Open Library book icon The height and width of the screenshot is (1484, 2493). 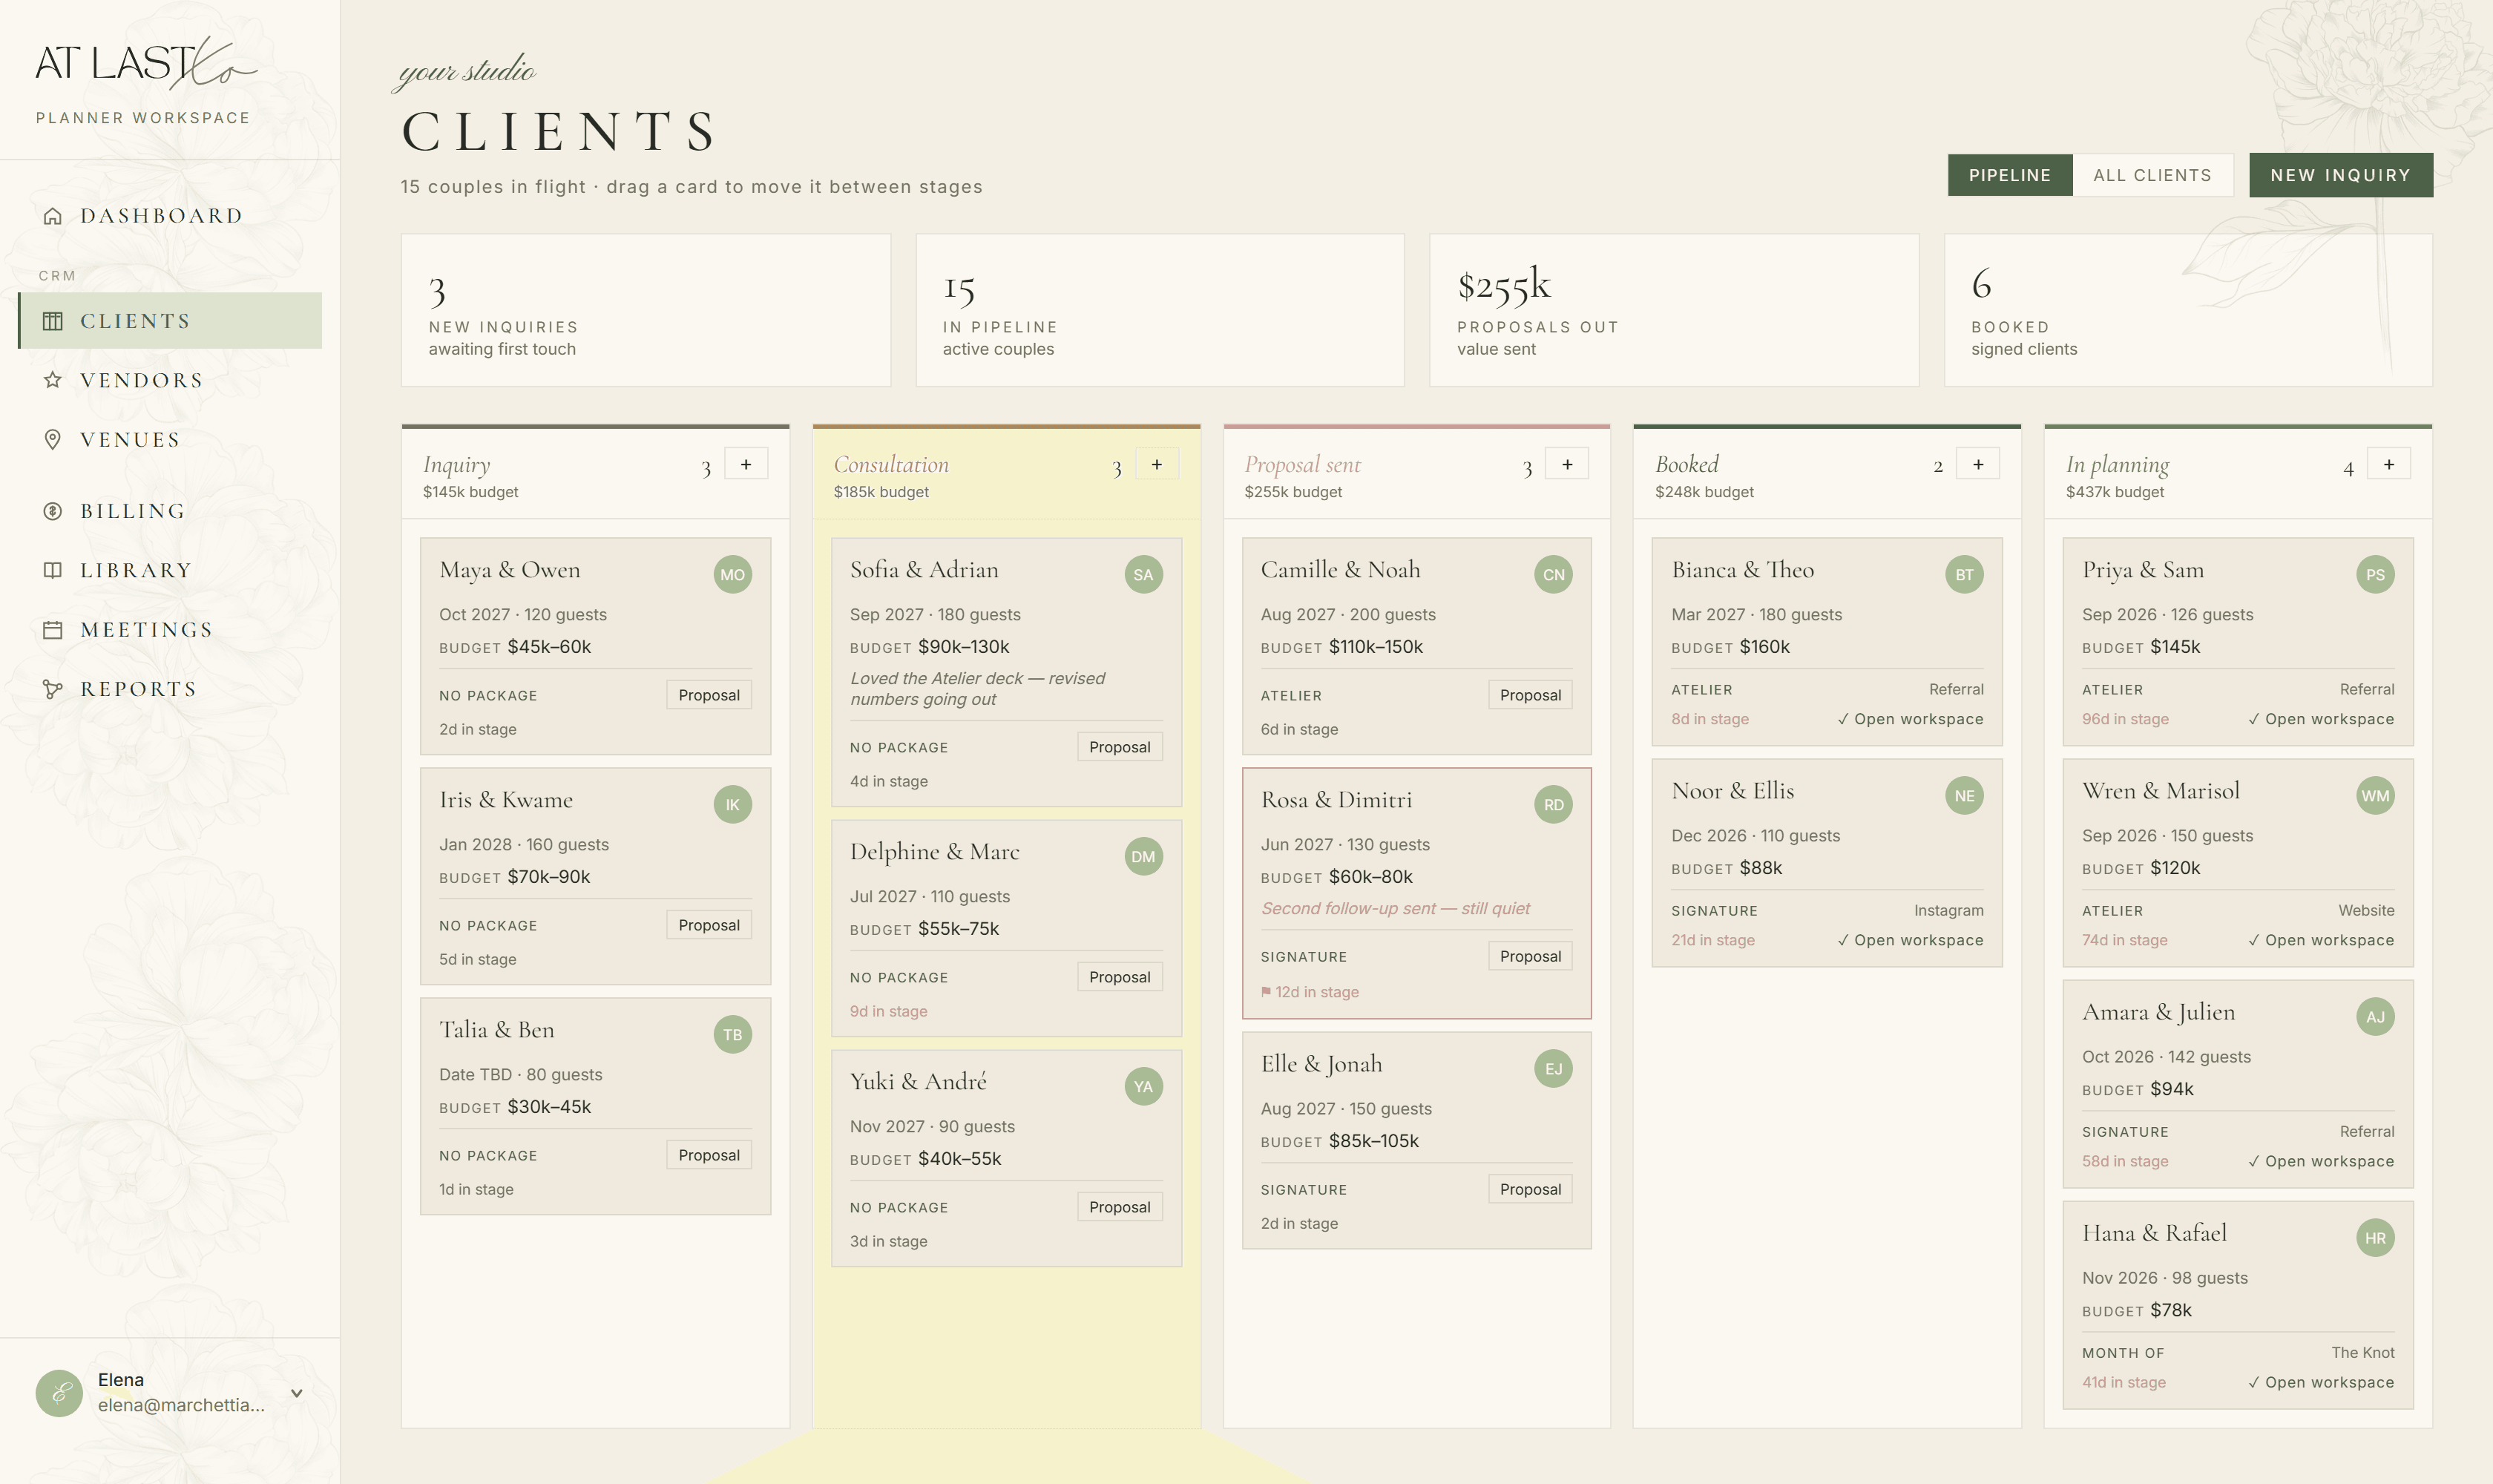click(53, 570)
